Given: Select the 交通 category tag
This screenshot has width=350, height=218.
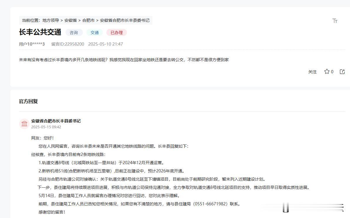Looking at the screenshot, I should coord(95,33).
